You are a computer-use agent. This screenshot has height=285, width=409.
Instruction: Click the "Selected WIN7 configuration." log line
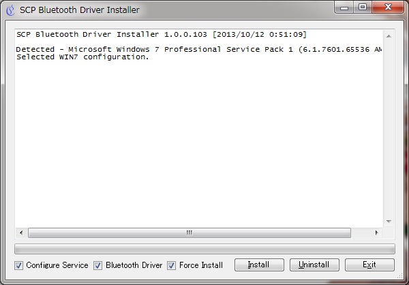(x=82, y=57)
